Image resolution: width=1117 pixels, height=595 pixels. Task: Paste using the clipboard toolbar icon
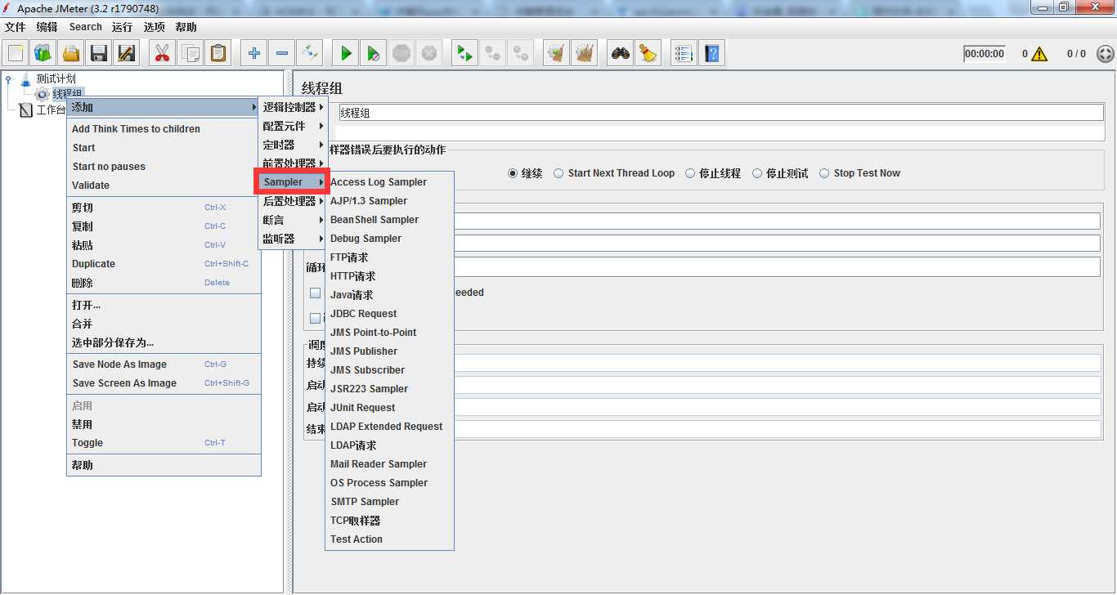point(218,54)
